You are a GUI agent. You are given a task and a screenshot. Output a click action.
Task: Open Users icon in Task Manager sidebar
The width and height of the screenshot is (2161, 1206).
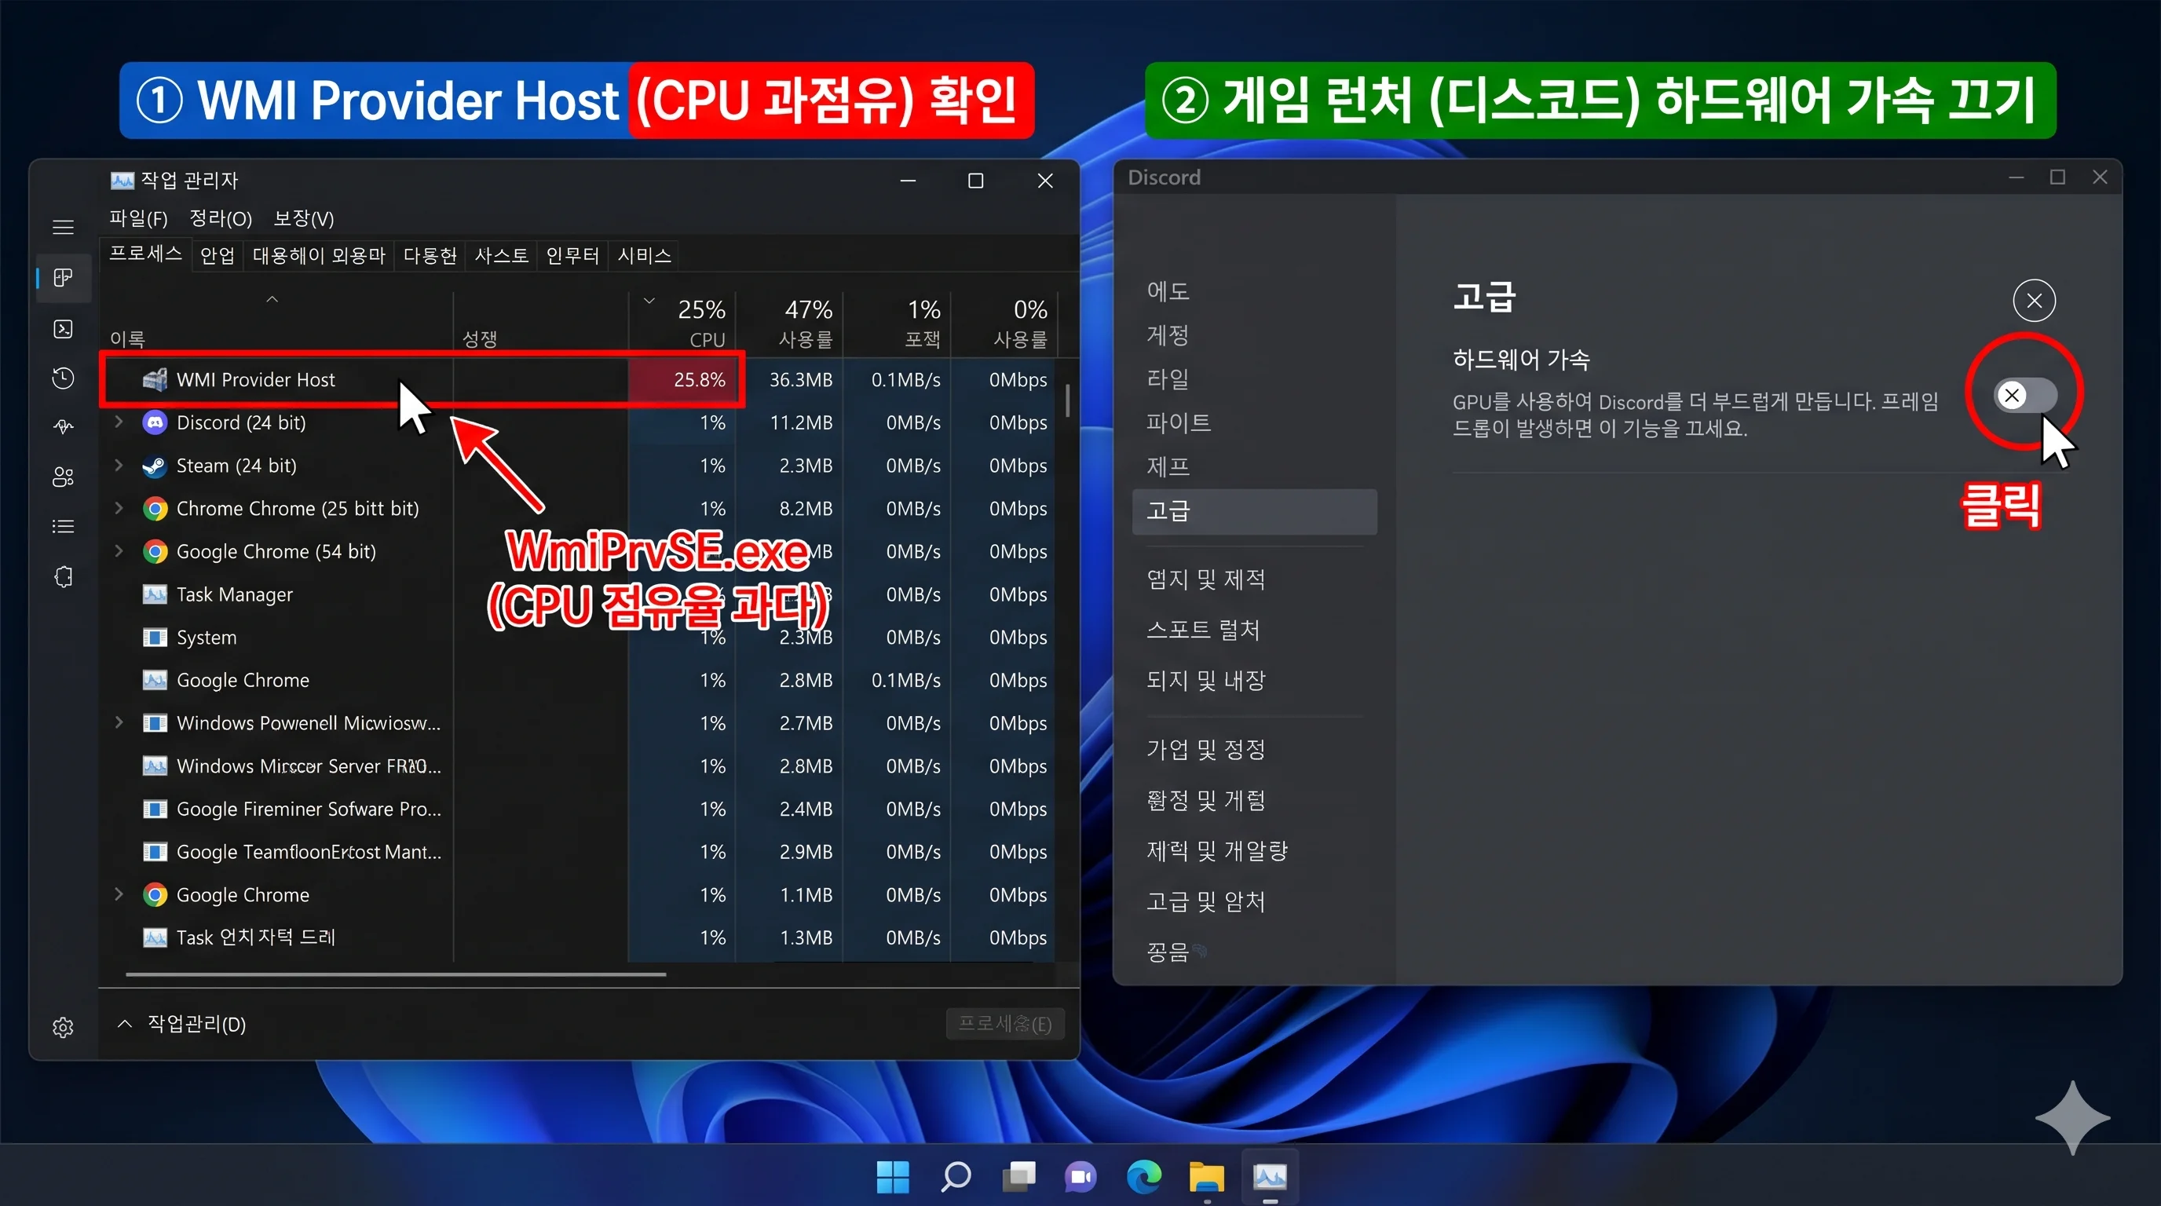tap(63, 477)
